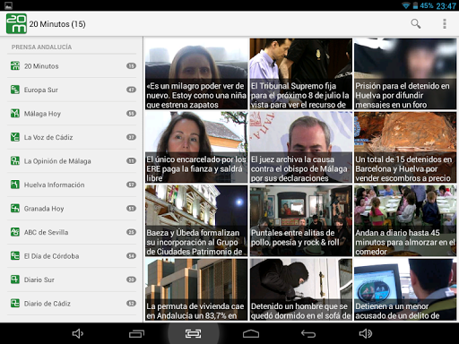Screen dimensions: 459x344
Task: Open the three-dot overflow menu
Action: click(445, 23)
